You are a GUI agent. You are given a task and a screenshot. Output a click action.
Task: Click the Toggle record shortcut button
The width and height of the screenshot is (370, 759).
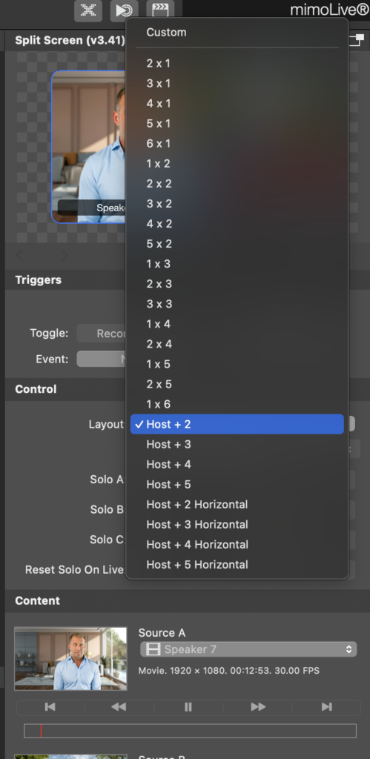tap(102, 334)
